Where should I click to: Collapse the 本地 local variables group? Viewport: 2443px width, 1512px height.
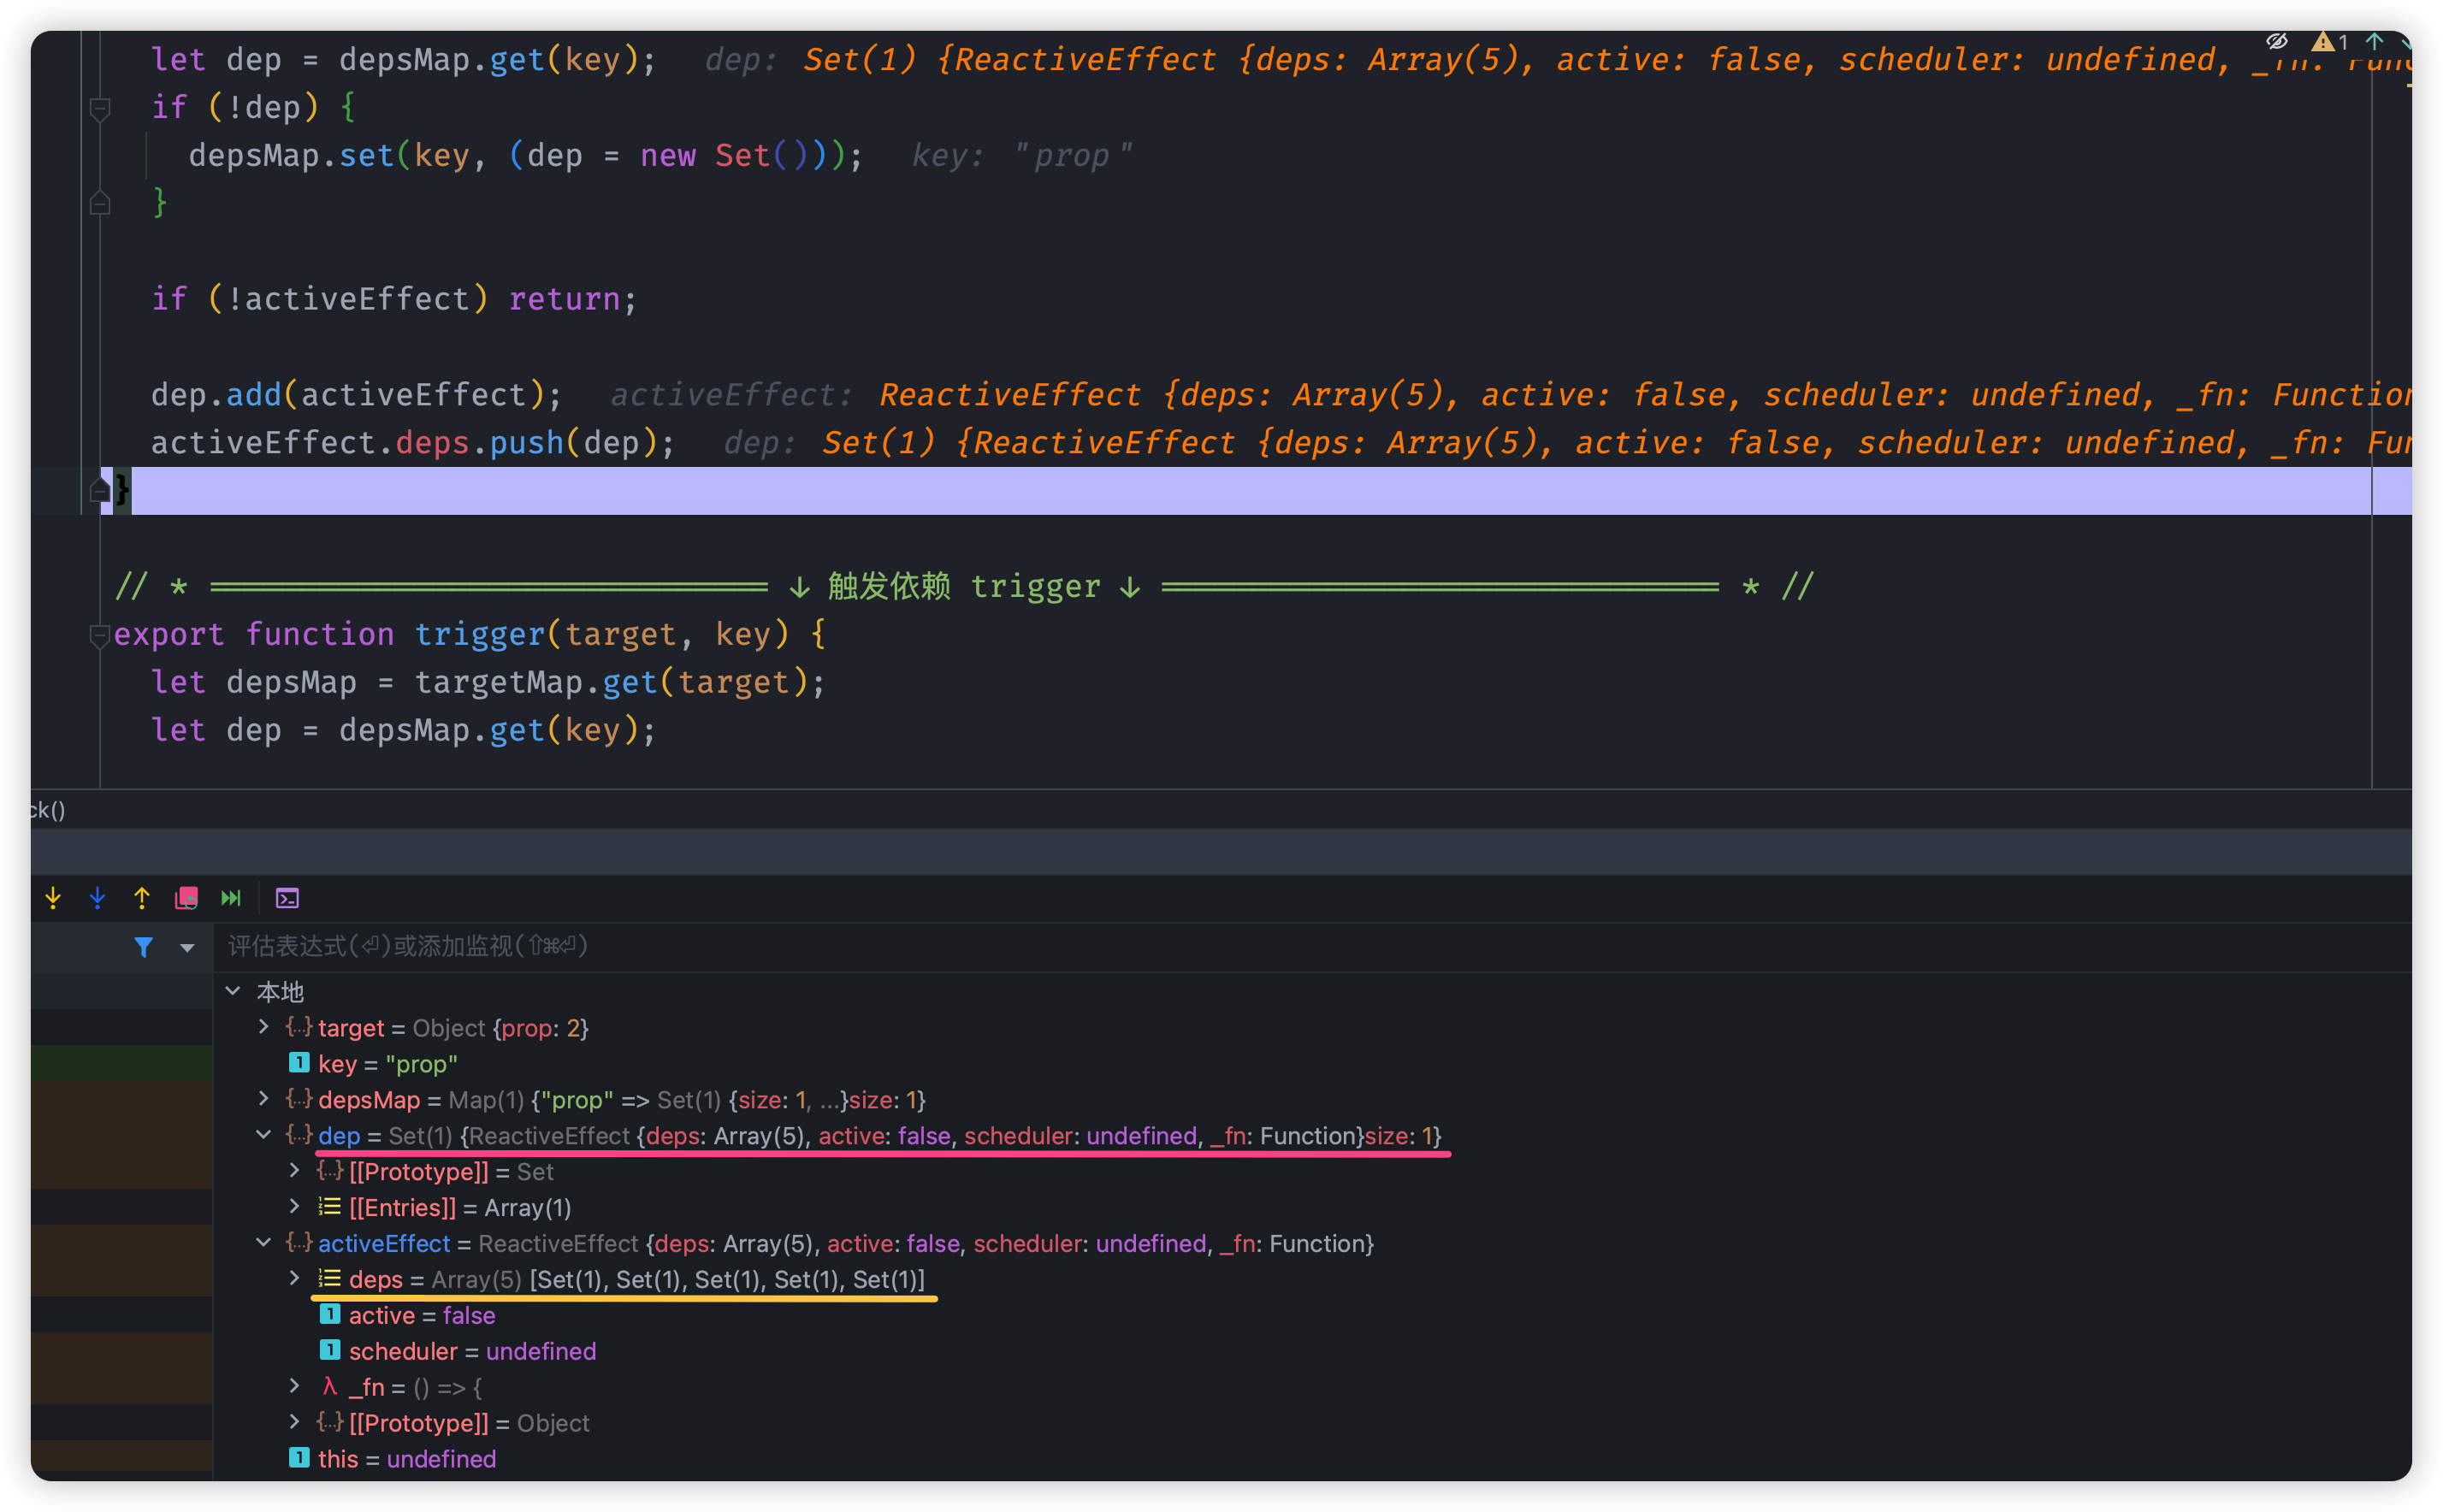point(233,991)
